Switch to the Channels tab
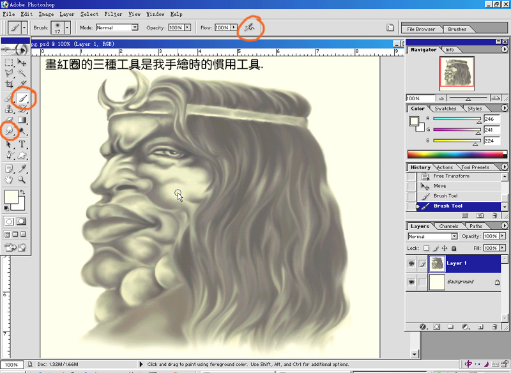511x373 pixels. (x=448, y=226)
